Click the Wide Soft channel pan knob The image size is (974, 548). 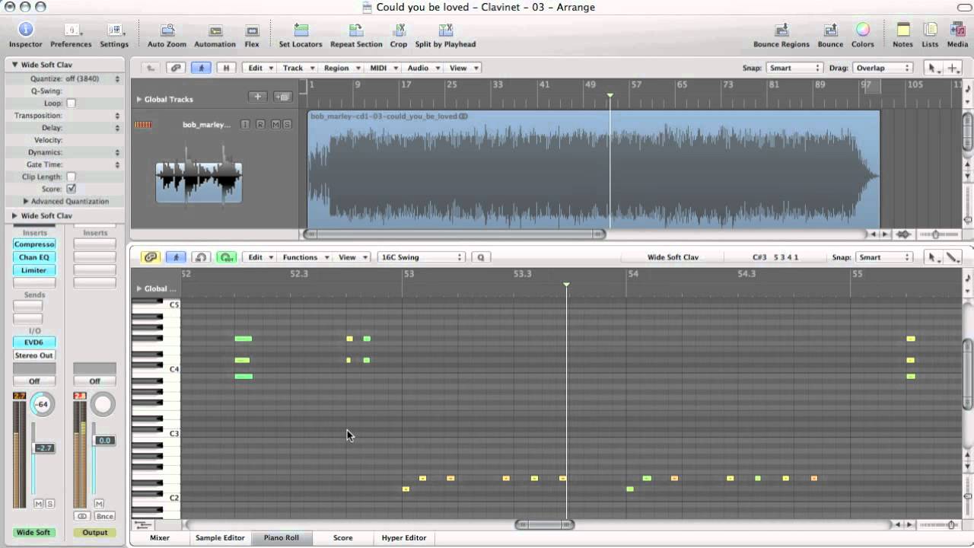(43, 404)
